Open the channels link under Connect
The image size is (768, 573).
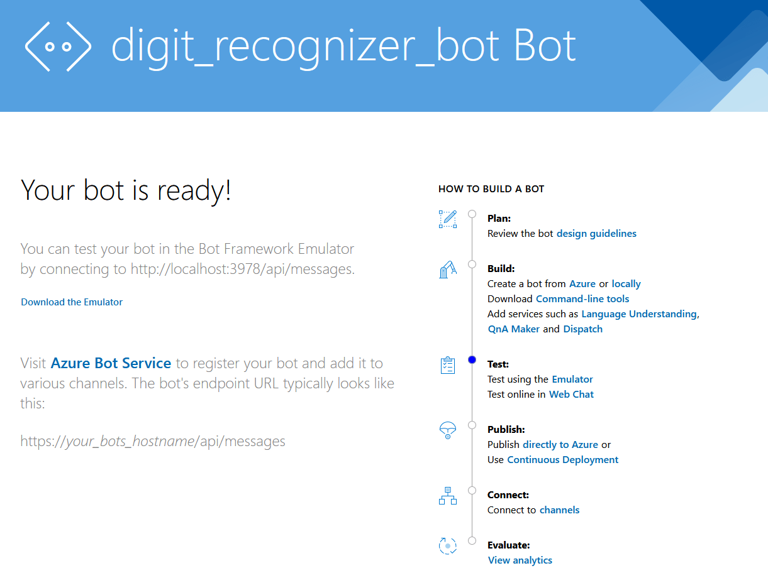point(559,510)
